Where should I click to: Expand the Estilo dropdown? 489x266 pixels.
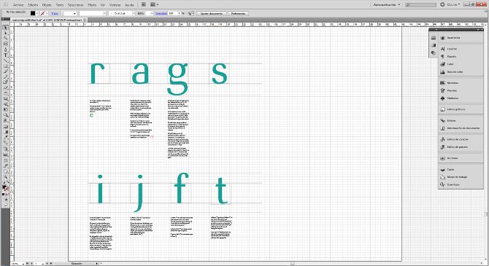[152, 14]
